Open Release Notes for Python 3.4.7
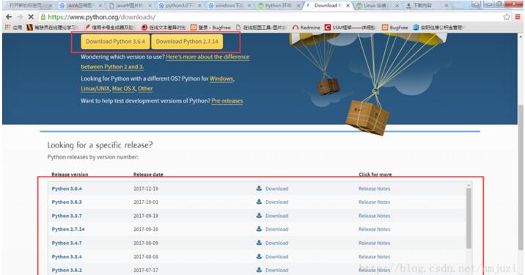This screenshot has width=525, height=275. pos(374,243)
